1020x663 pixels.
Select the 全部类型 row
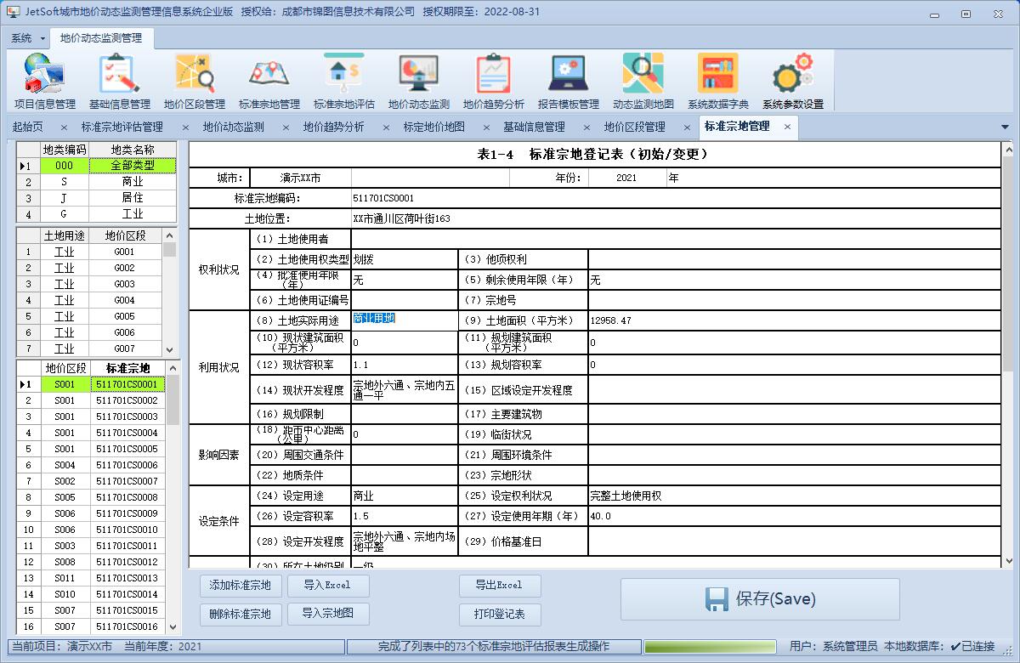click(96, 166)
